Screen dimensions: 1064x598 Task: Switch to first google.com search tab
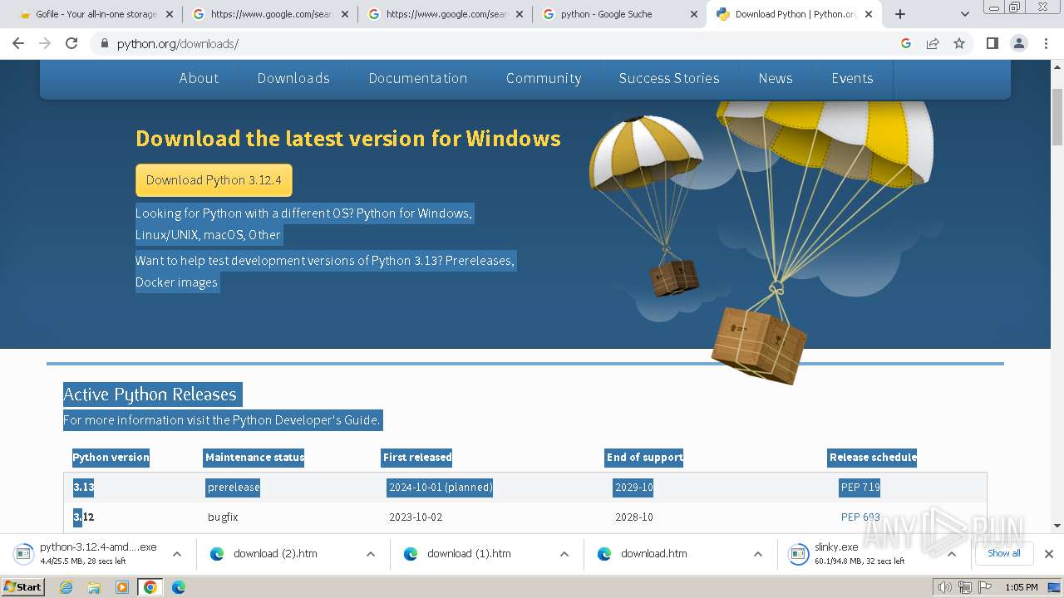[x=270, y=14]
